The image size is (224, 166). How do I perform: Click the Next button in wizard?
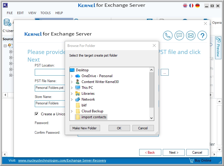pos(174,153)
